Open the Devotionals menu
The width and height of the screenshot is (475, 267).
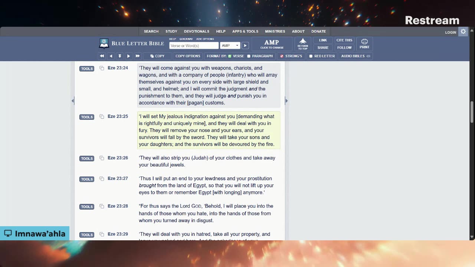point(196,32)
